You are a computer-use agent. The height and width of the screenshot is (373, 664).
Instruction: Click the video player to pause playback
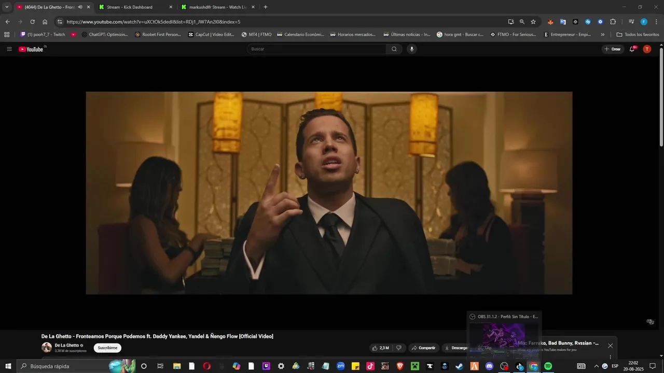point(329,193)
